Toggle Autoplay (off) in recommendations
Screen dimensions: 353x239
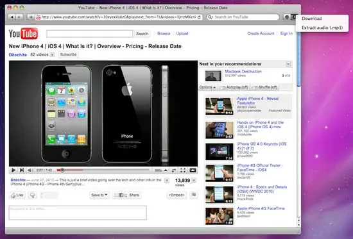tap(235, 87)
